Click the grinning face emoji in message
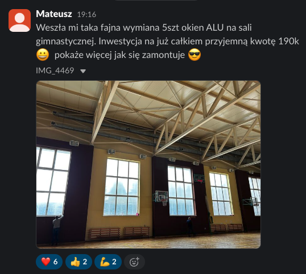306x274 pixels. (43, 55)
